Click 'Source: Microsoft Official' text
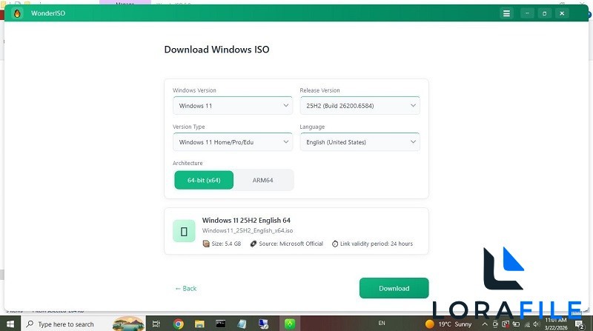This screenshot has height=331, width=593. tap(291, 244)
